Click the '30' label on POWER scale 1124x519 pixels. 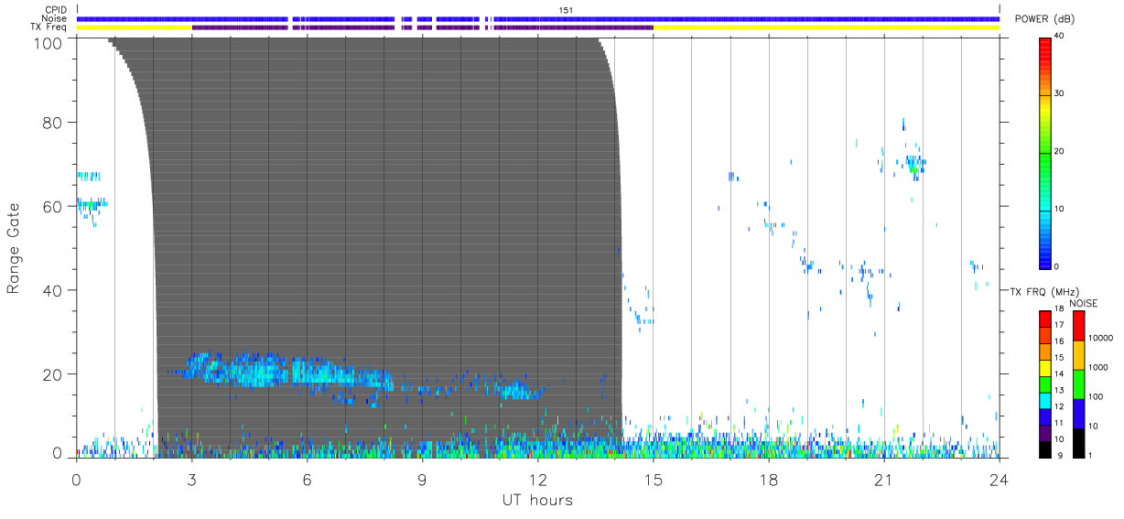point(1059,94)
